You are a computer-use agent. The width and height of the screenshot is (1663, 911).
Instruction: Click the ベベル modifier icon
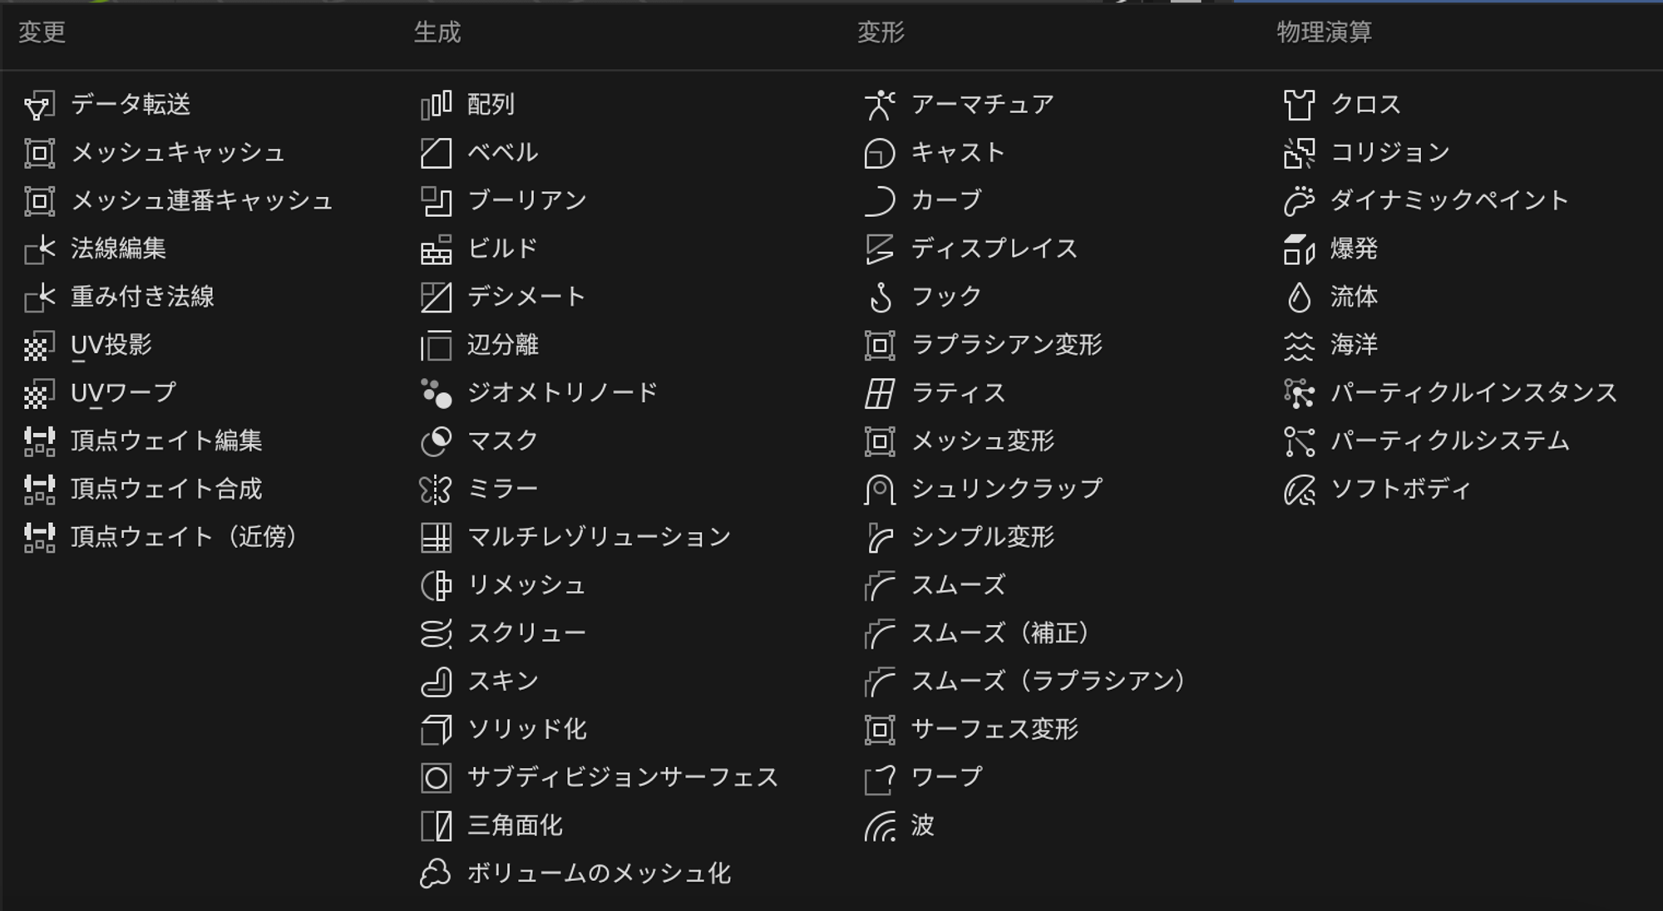click(x=436, y=153)
